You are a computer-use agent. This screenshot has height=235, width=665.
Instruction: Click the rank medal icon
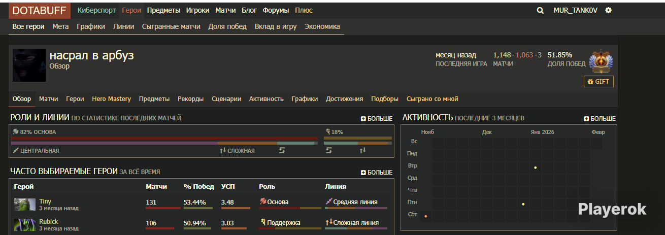tap(601, 62)
